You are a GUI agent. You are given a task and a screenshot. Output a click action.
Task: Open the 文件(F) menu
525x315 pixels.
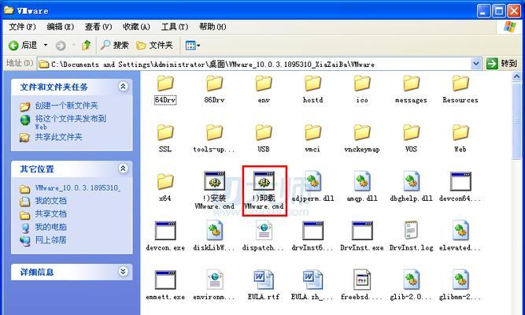pyautogui.click(x=23, y=27)
